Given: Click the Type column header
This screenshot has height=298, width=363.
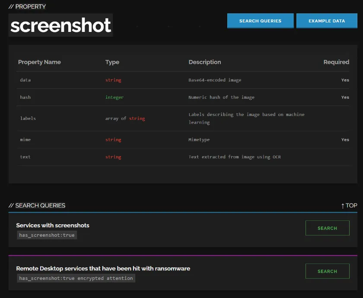Looking at the screenshot, I should click(x=112, y=62).
